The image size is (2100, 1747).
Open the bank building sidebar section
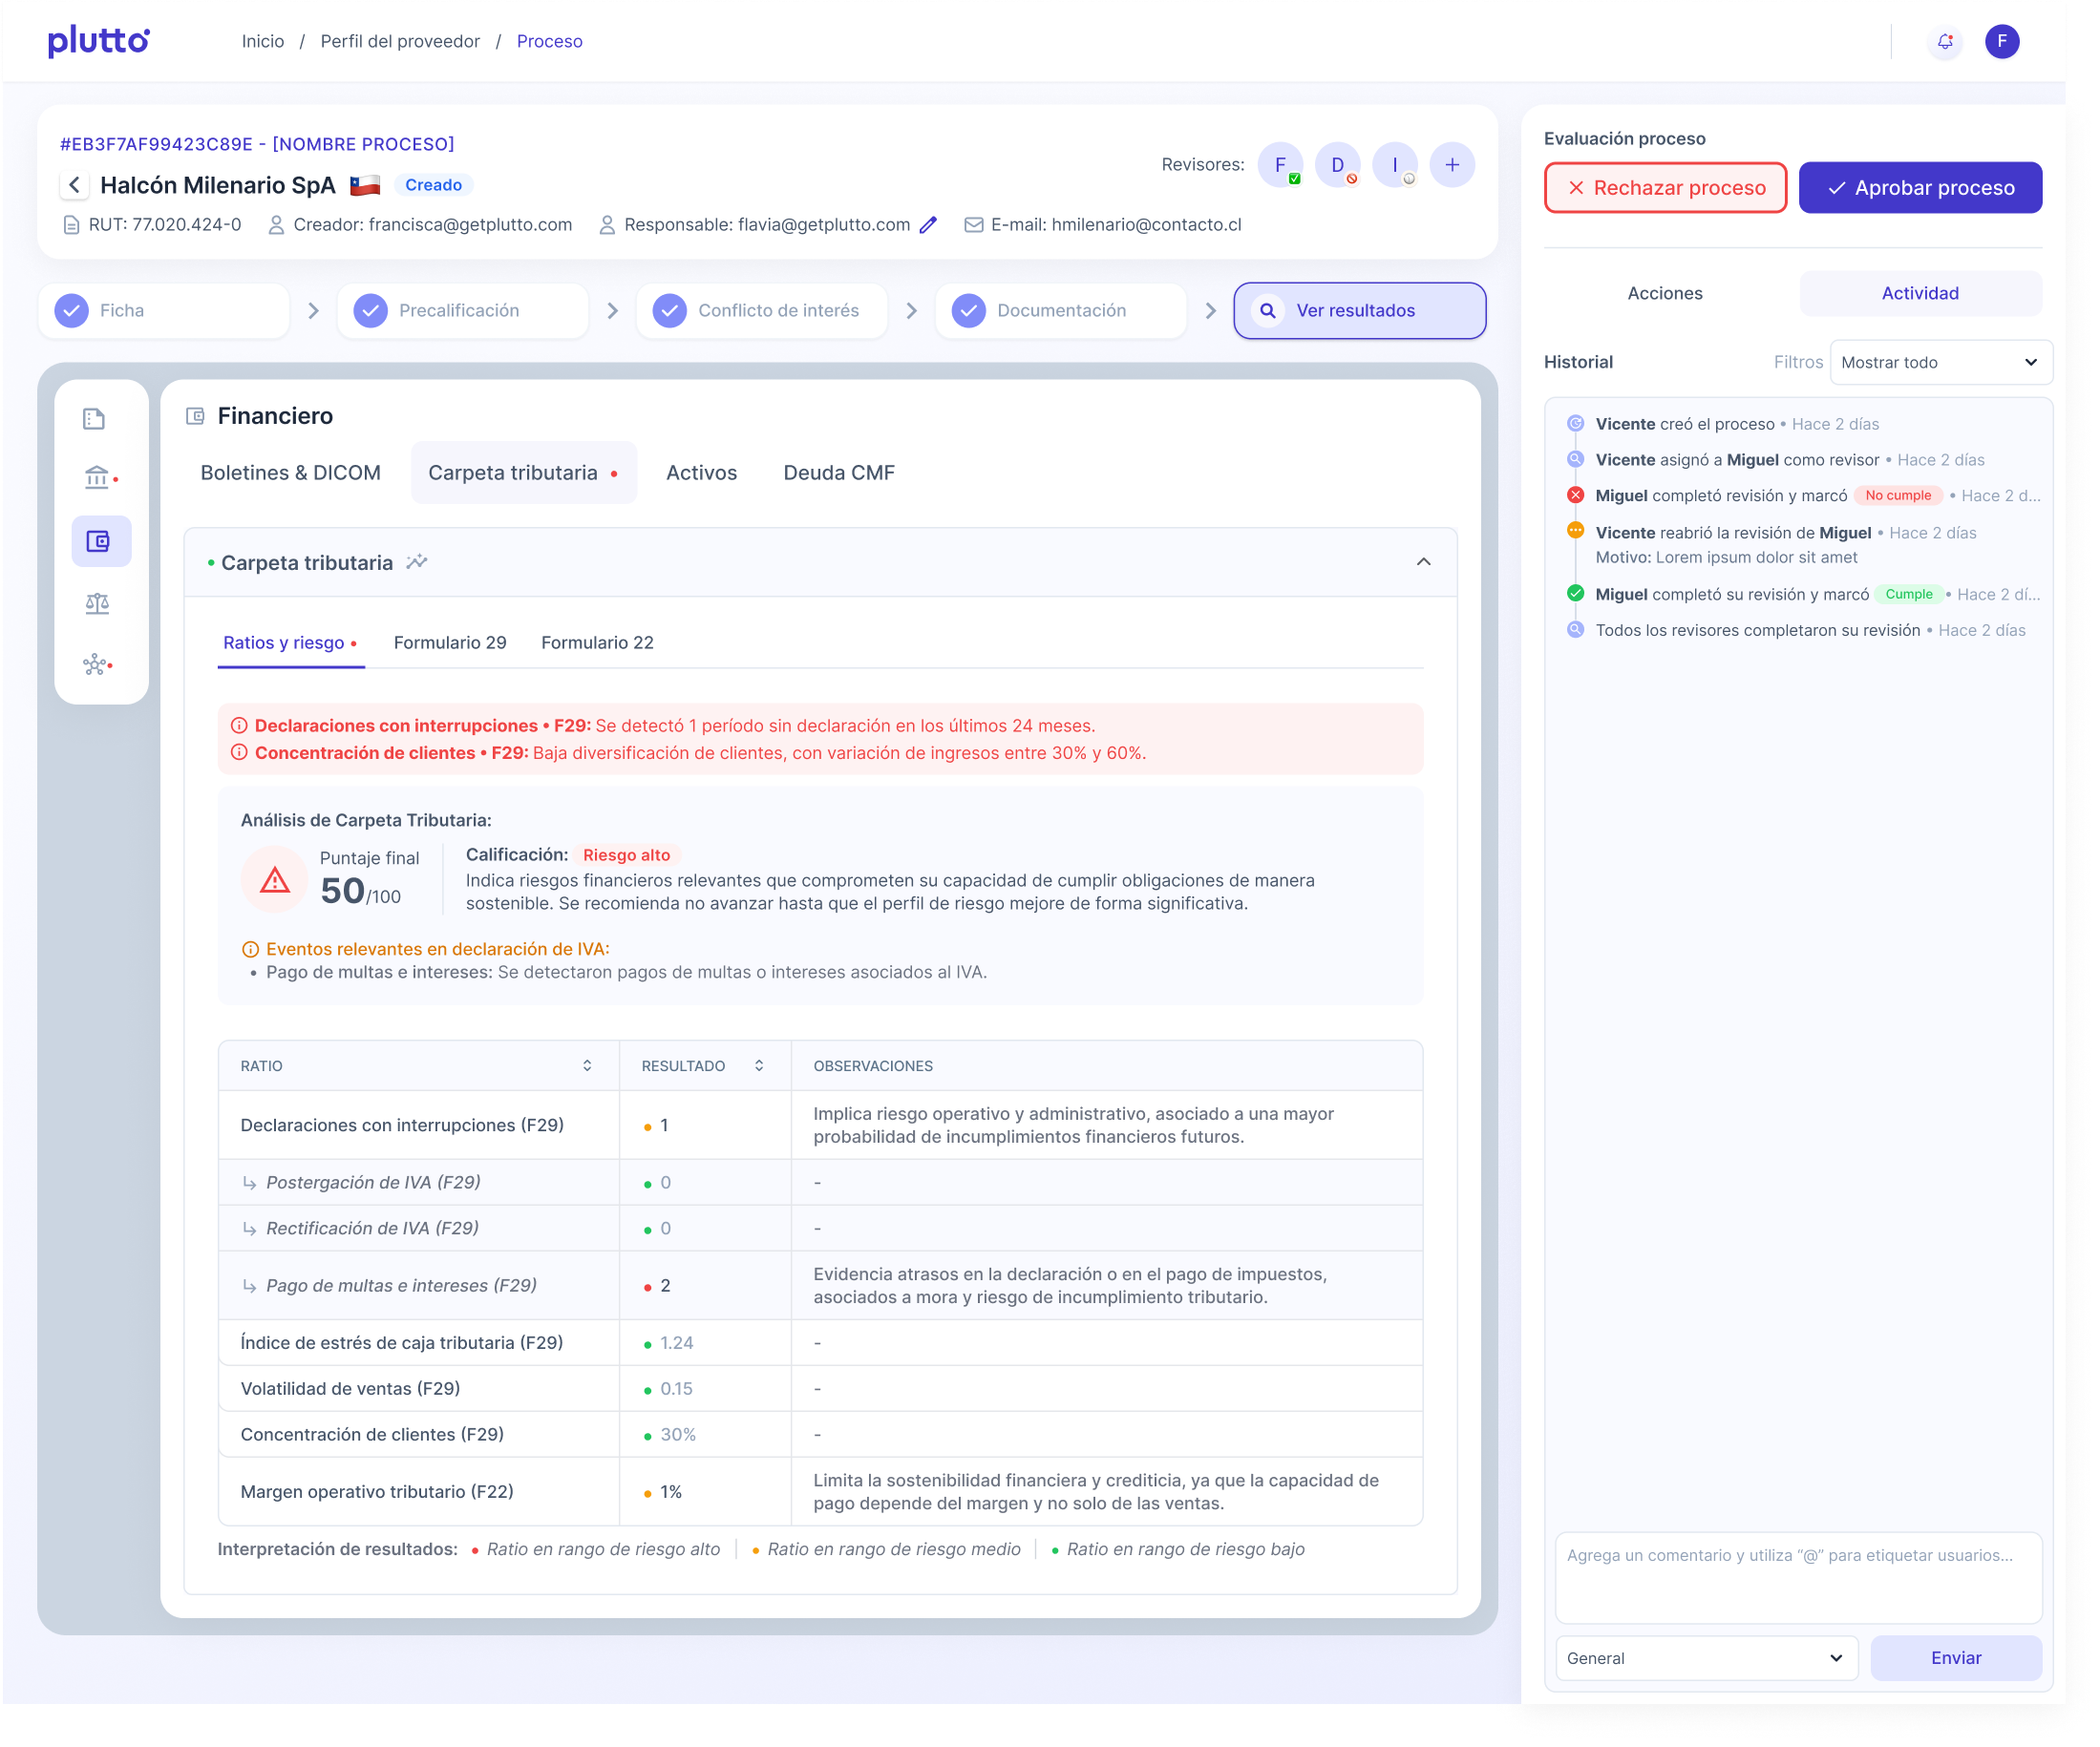97,477
